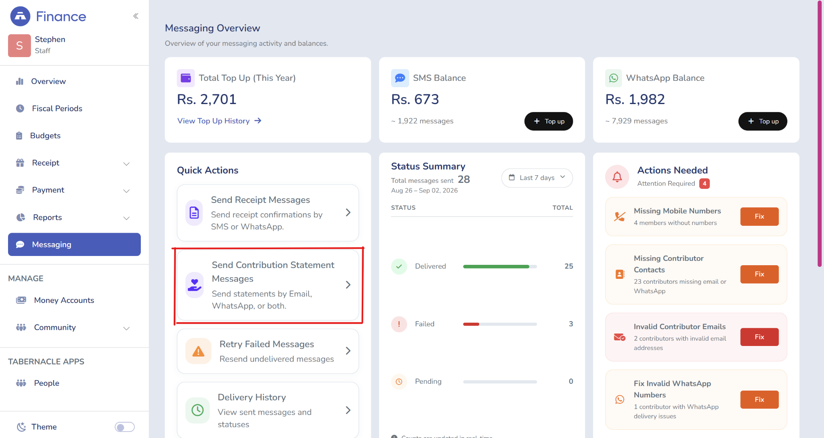Viewport: 824px width, 438px height.
Task: Go to Overview in sidebar
Action: coord(74,82)
